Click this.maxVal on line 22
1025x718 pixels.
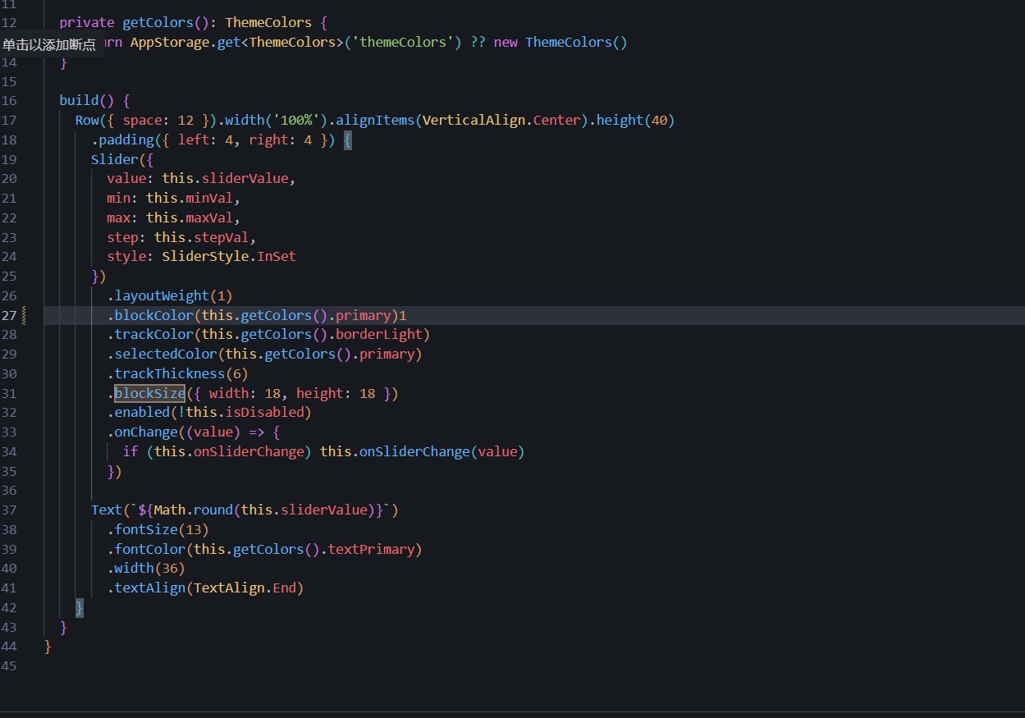[190, 217]
